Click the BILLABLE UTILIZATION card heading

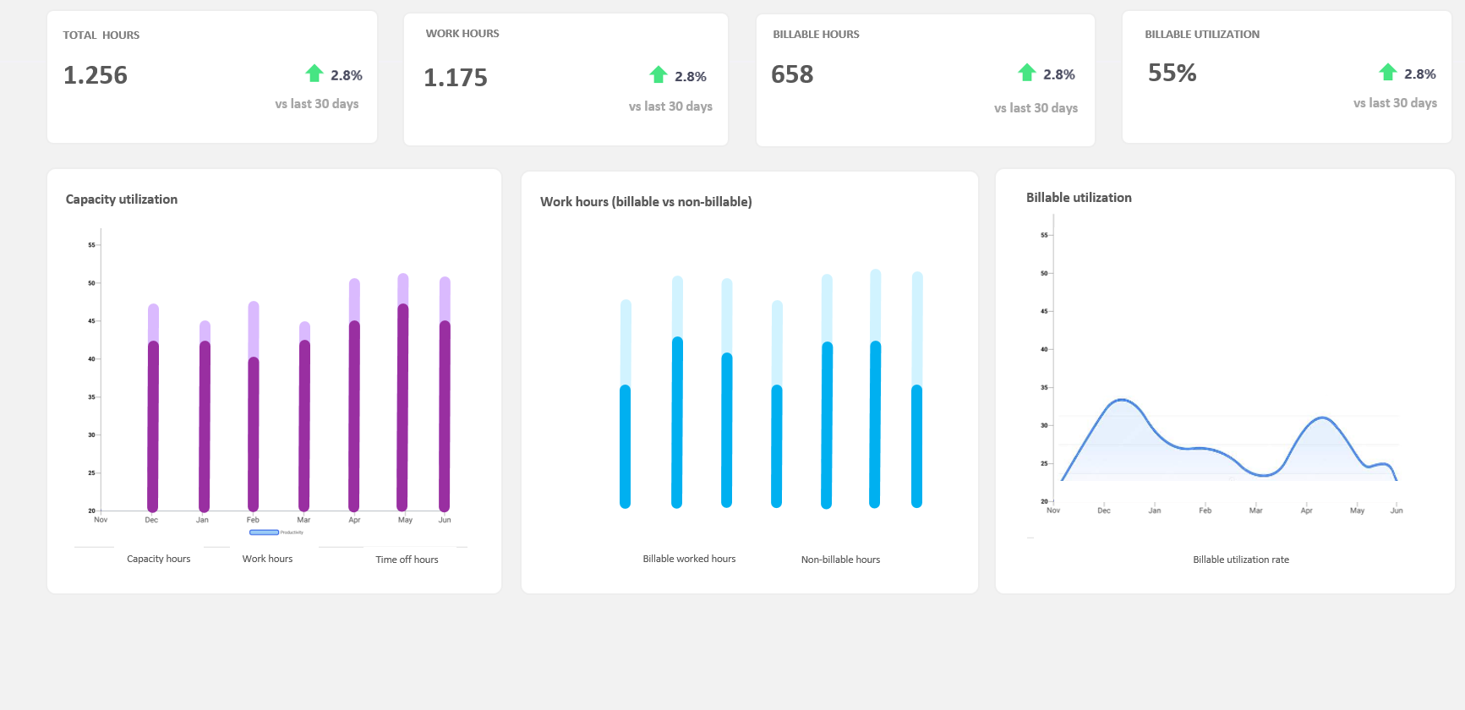click(x=1202, y=35)
